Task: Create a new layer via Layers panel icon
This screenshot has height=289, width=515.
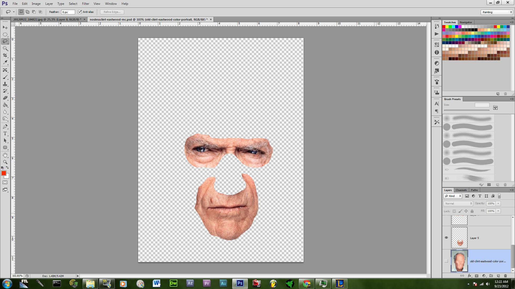Action: 498,276
